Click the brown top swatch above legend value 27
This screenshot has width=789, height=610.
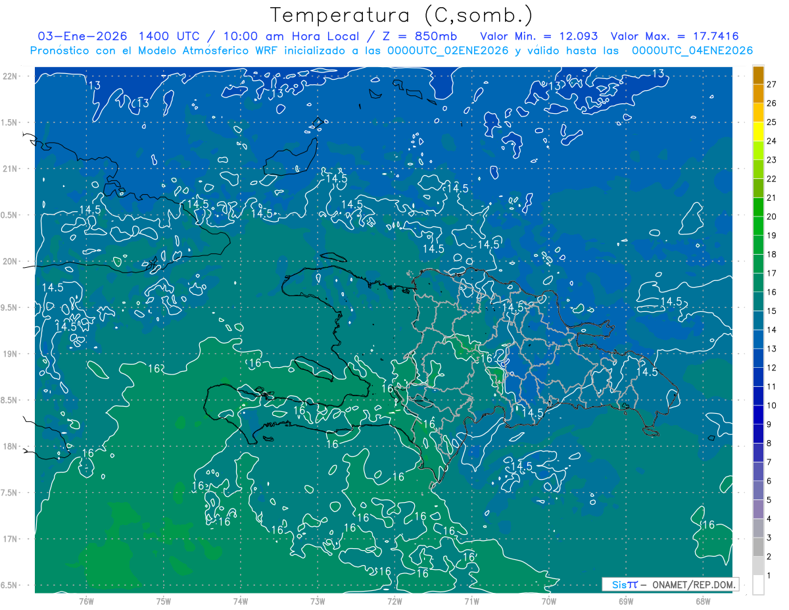(x=758, y=75)
